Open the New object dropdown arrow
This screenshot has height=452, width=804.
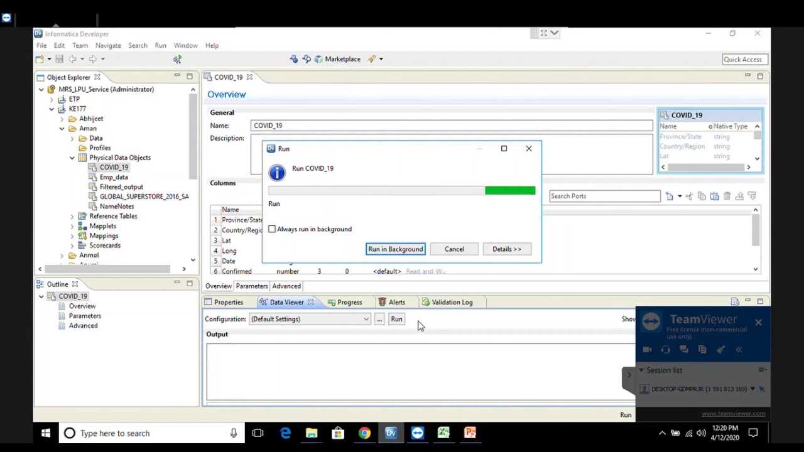(x=49, y=59)
